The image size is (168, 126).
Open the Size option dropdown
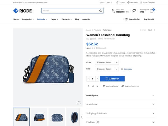click(x=107, y=69)
